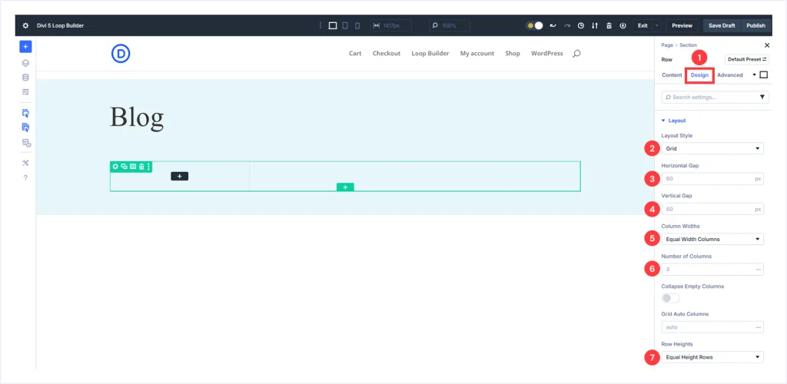Viewport: 787px width, 384px height.
Task: Add a new row with green plus button
Action: tap(345, 187)
